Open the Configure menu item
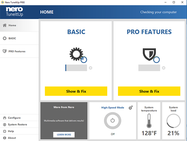 click(19, 118)
